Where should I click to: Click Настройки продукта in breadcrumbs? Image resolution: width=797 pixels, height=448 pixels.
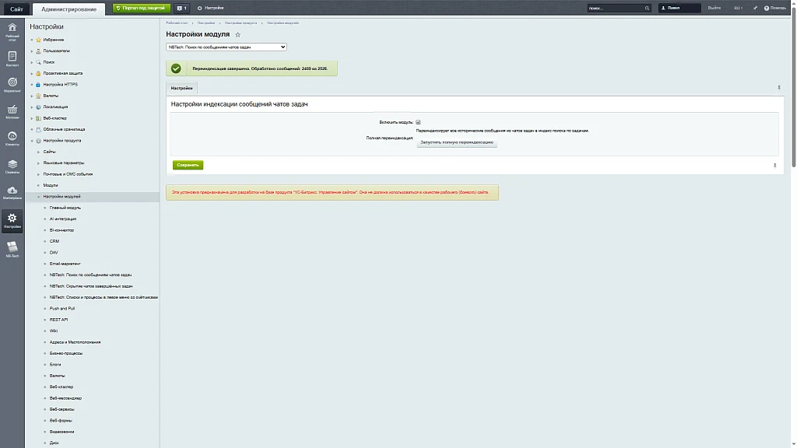(241, 23)
